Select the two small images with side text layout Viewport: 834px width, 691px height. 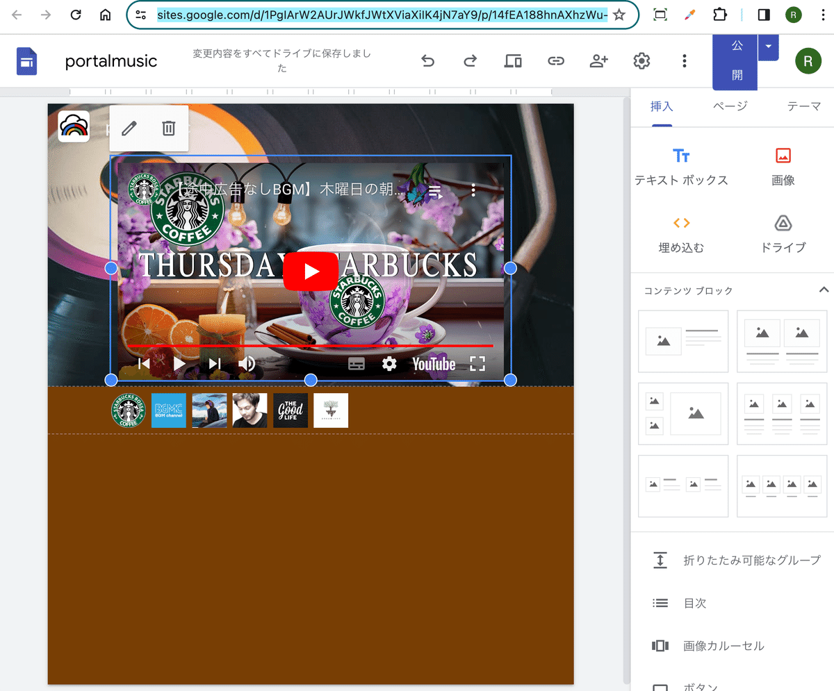(683, 485)
